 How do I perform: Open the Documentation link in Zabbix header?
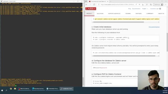tap(136, 9)
